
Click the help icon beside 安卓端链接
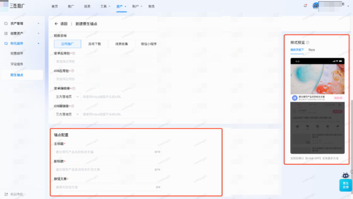point(74,88)
